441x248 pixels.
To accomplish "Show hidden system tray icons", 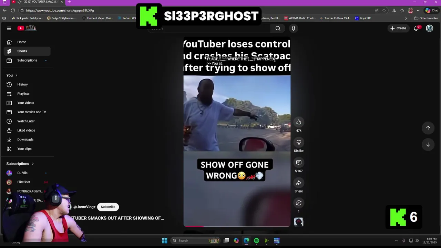I will click(396, 240).
